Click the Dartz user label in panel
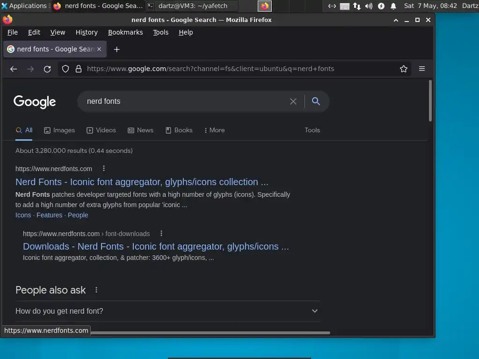 (470, 6)
